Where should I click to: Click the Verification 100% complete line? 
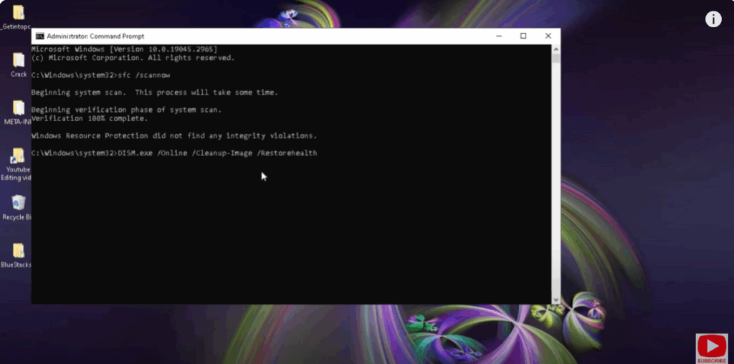pos(90,118)
